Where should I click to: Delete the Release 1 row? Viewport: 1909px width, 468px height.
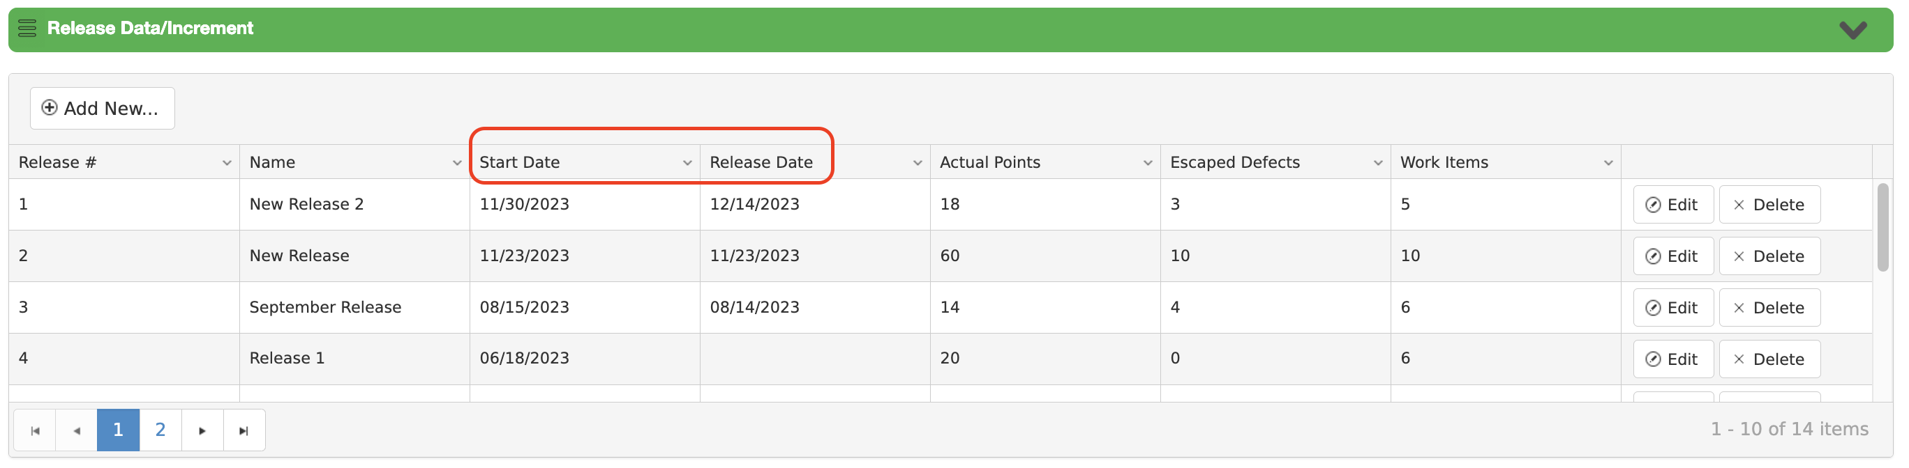pyautogui.click(x=1769, y=359)
